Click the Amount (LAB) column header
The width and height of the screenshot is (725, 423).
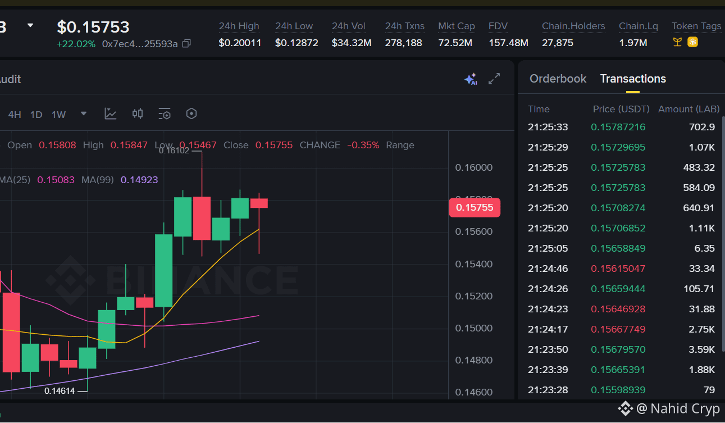click(x=688, y=109)
